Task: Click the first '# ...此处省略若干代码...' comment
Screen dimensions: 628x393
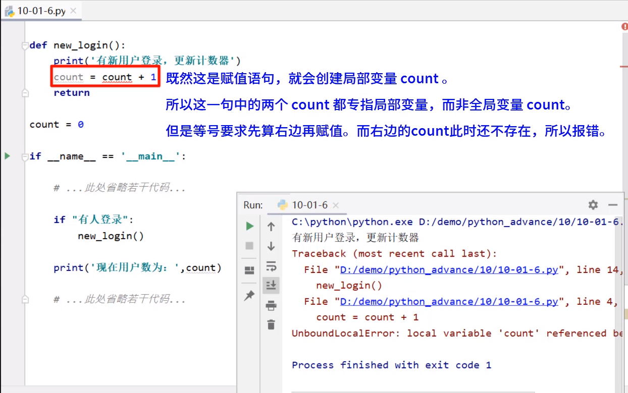Action: [x=120, y=188]
